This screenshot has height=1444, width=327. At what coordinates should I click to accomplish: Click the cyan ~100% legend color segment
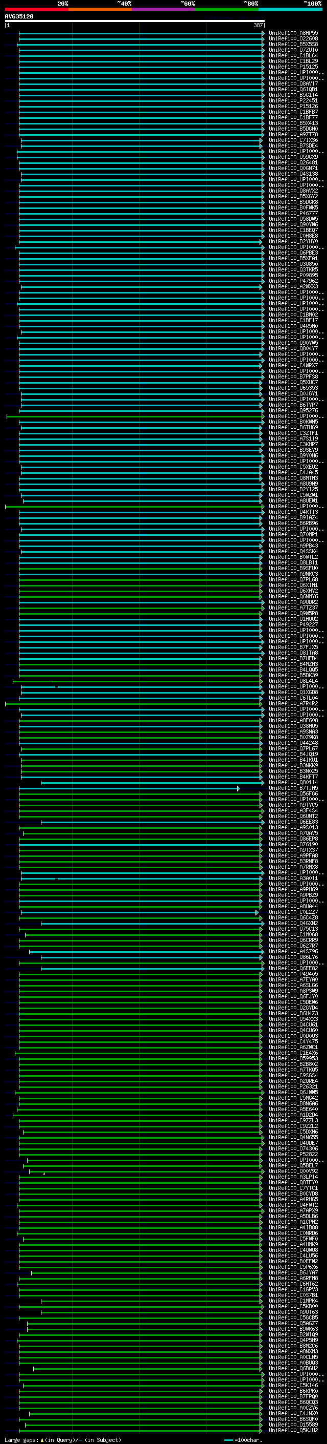pos(290,10)
